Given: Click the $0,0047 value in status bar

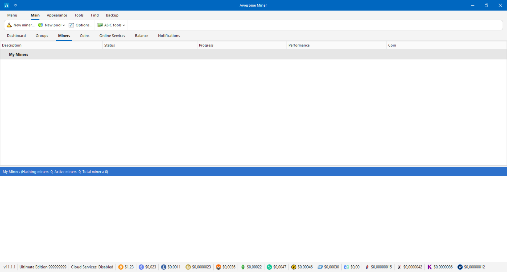Looking at the screenshot, I should (x=280, y=267).
